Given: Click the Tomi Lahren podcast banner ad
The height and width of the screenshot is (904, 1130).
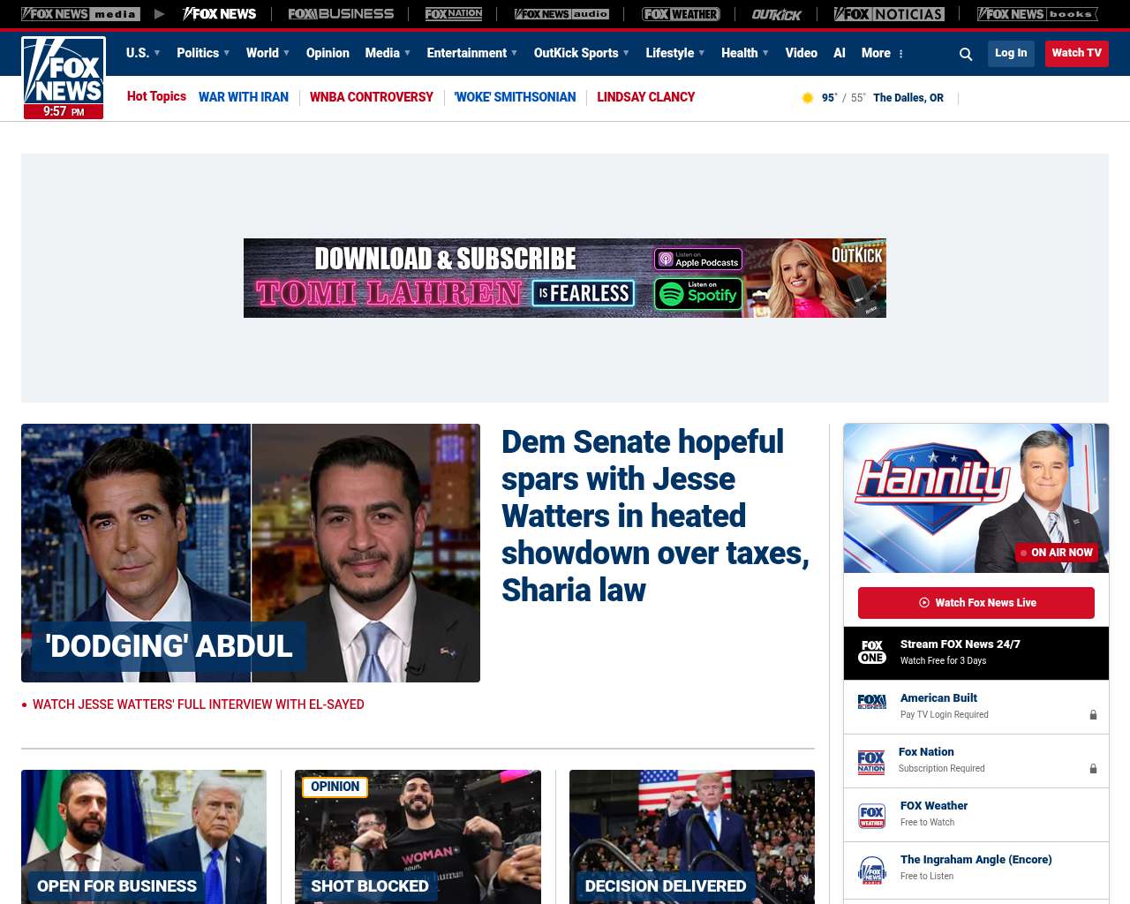Looking at the screenshot, I should 565,278.
